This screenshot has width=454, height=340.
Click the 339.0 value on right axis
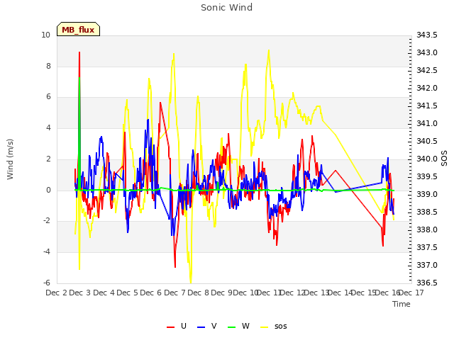tap(427, 194)
